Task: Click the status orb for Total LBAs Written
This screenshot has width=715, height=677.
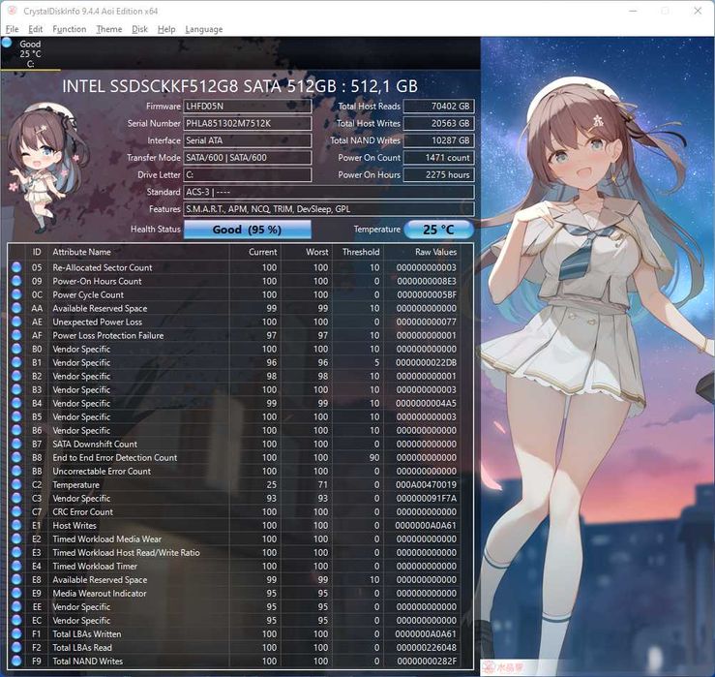Action: pos(16,633)
